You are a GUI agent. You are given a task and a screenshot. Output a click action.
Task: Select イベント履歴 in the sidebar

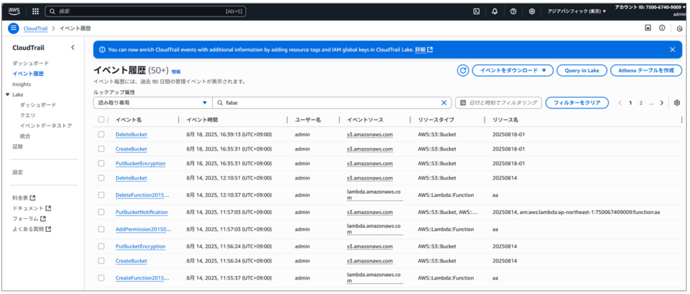click(x=28, y=74)
